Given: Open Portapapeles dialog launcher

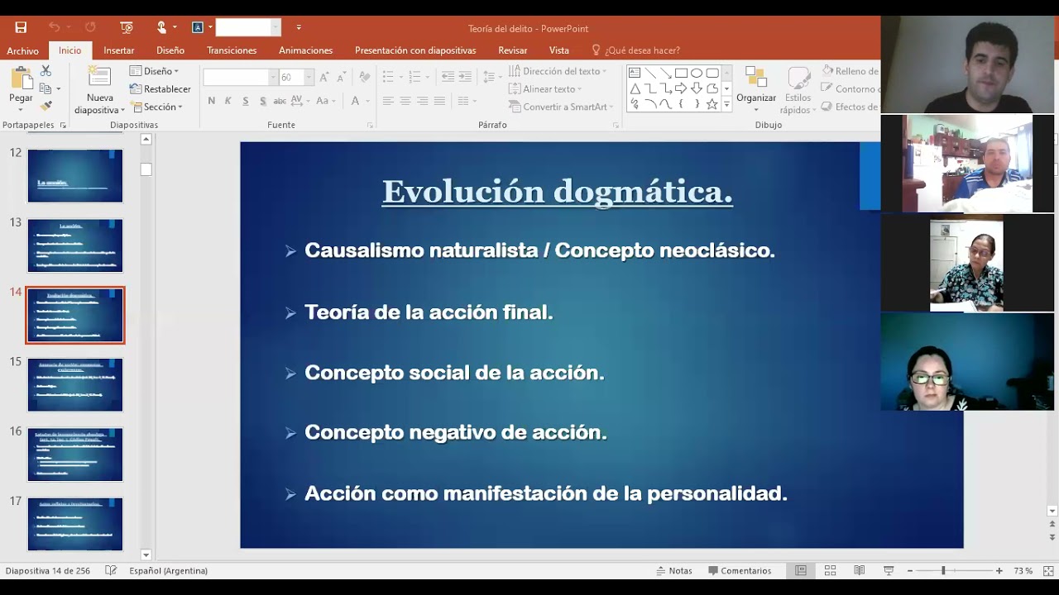Looking at the screenshot, I should point(62,126).
